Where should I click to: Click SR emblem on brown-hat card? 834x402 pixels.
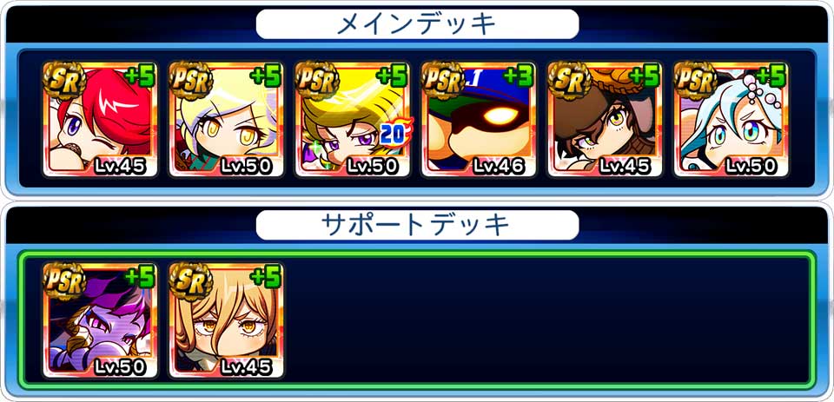click(569, 80)
